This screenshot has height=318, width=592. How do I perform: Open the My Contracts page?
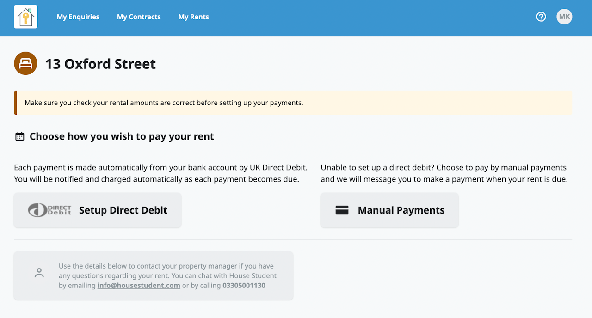139,17
